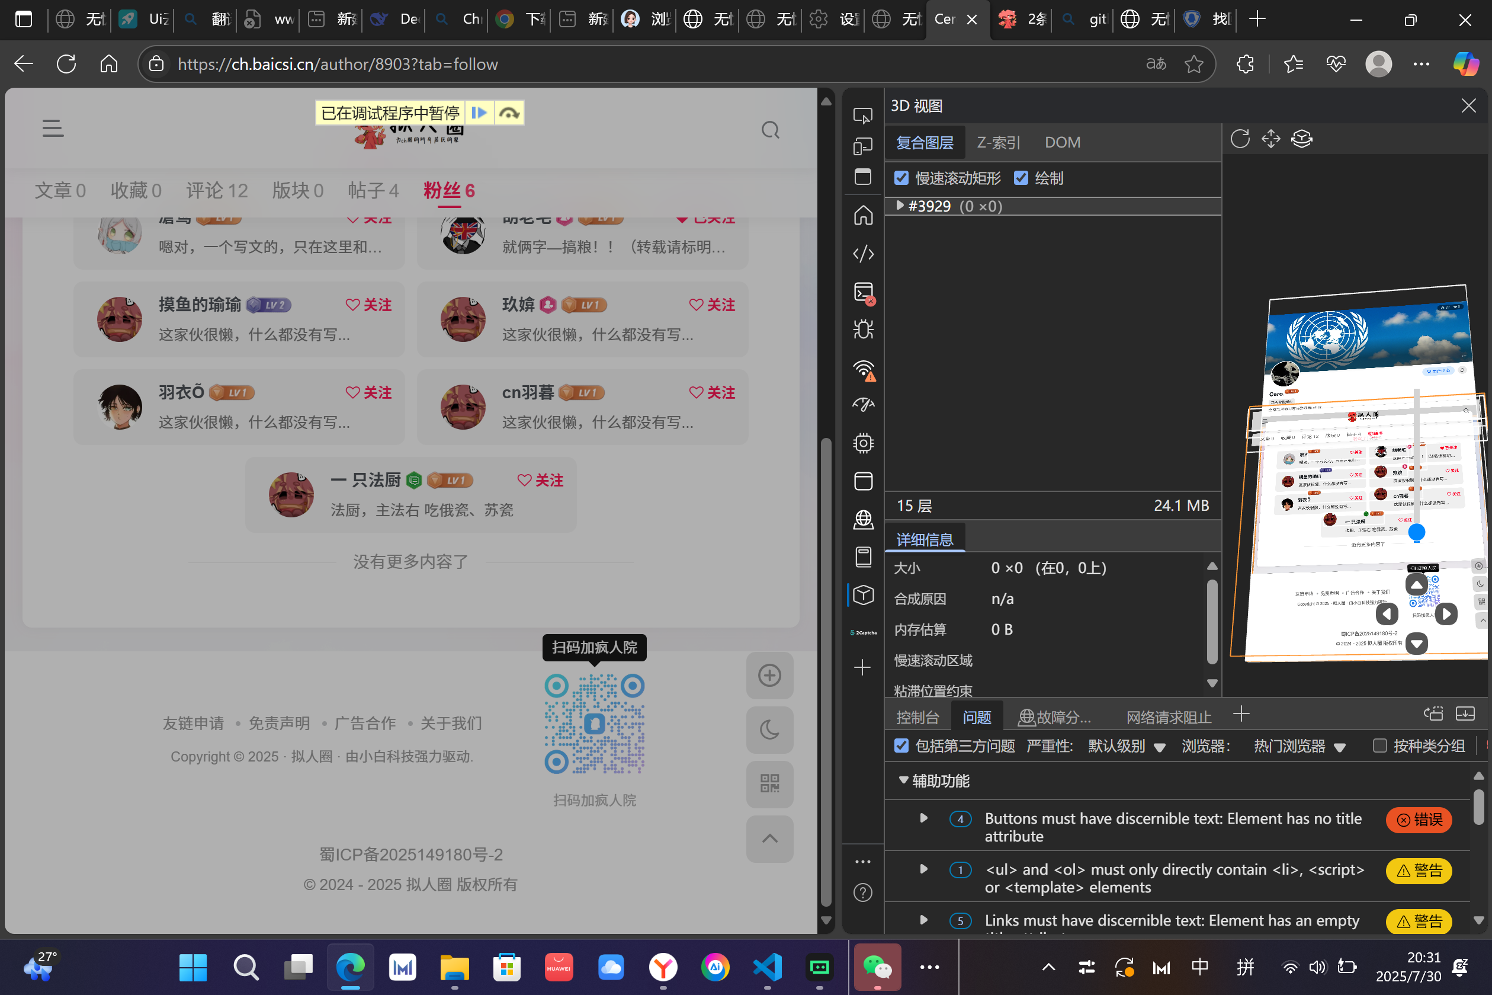Switch to Z-索引 tab
Viewport: 1492px width, 995px height.
(998, 142)
